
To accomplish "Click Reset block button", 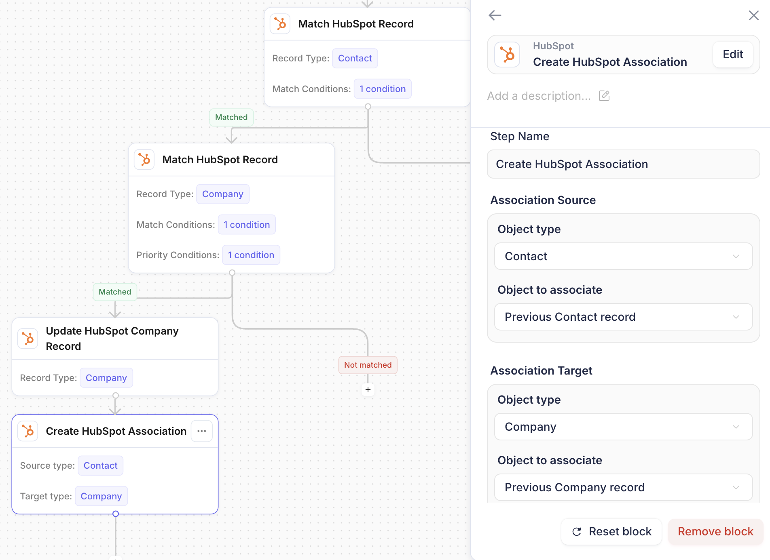I will pyautogui.click(x=611, y=532).
